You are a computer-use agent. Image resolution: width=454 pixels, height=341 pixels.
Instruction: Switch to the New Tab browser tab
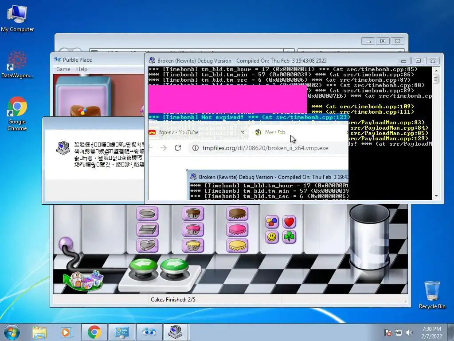click(275, 132)
